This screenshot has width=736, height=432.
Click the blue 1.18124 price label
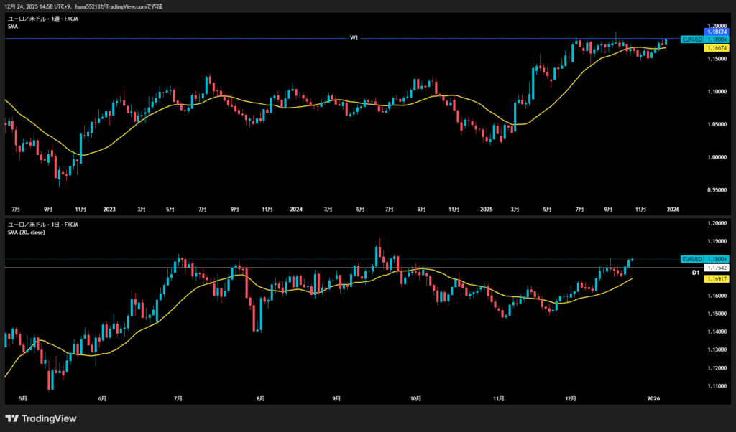click(x=717, y=32)
